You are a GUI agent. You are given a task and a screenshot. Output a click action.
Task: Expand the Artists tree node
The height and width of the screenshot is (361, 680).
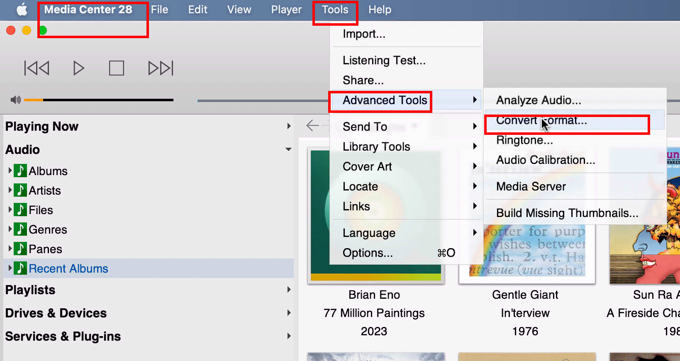pyautogui.click(x=10, y=190)
